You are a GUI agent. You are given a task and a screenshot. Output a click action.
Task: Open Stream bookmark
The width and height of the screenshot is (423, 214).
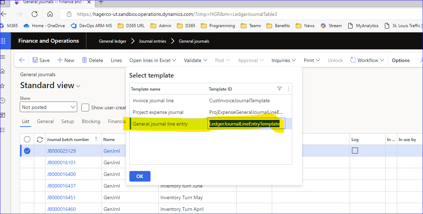click(x=331, y=26)
